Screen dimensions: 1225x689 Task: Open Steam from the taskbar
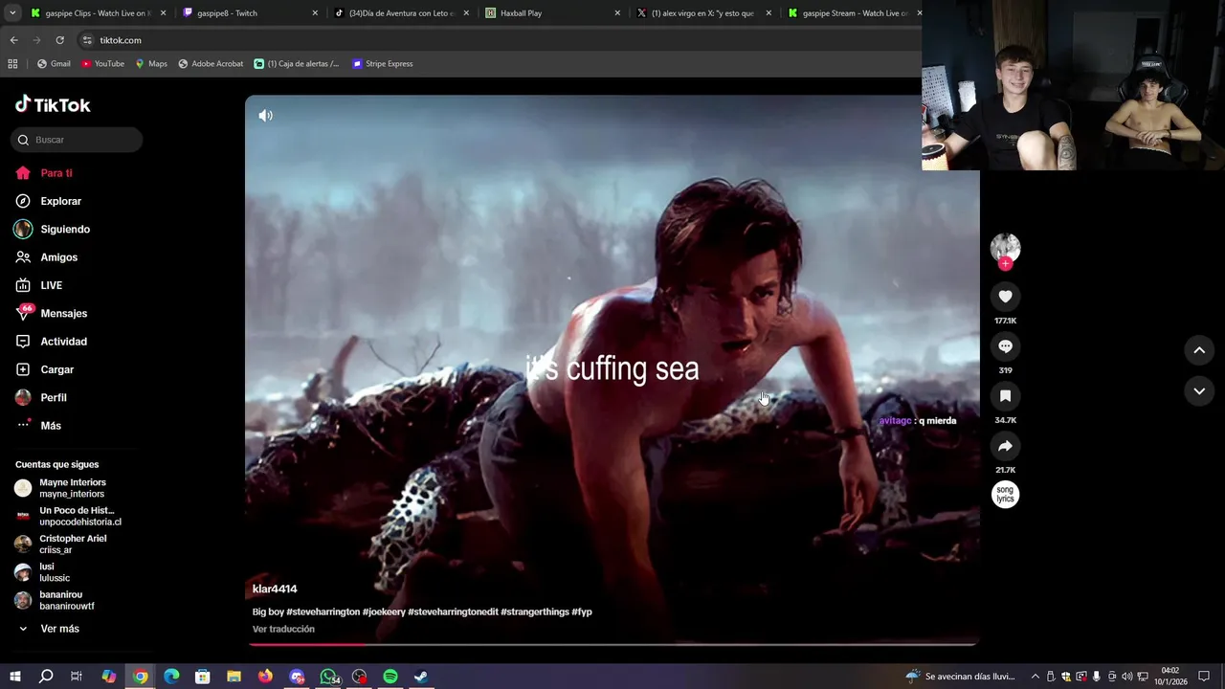421,677
